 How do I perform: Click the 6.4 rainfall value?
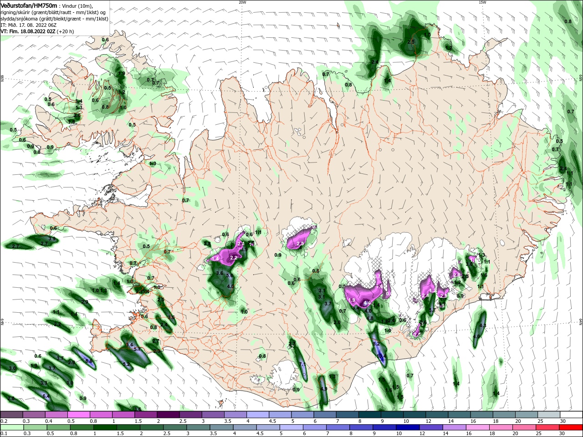46,396
